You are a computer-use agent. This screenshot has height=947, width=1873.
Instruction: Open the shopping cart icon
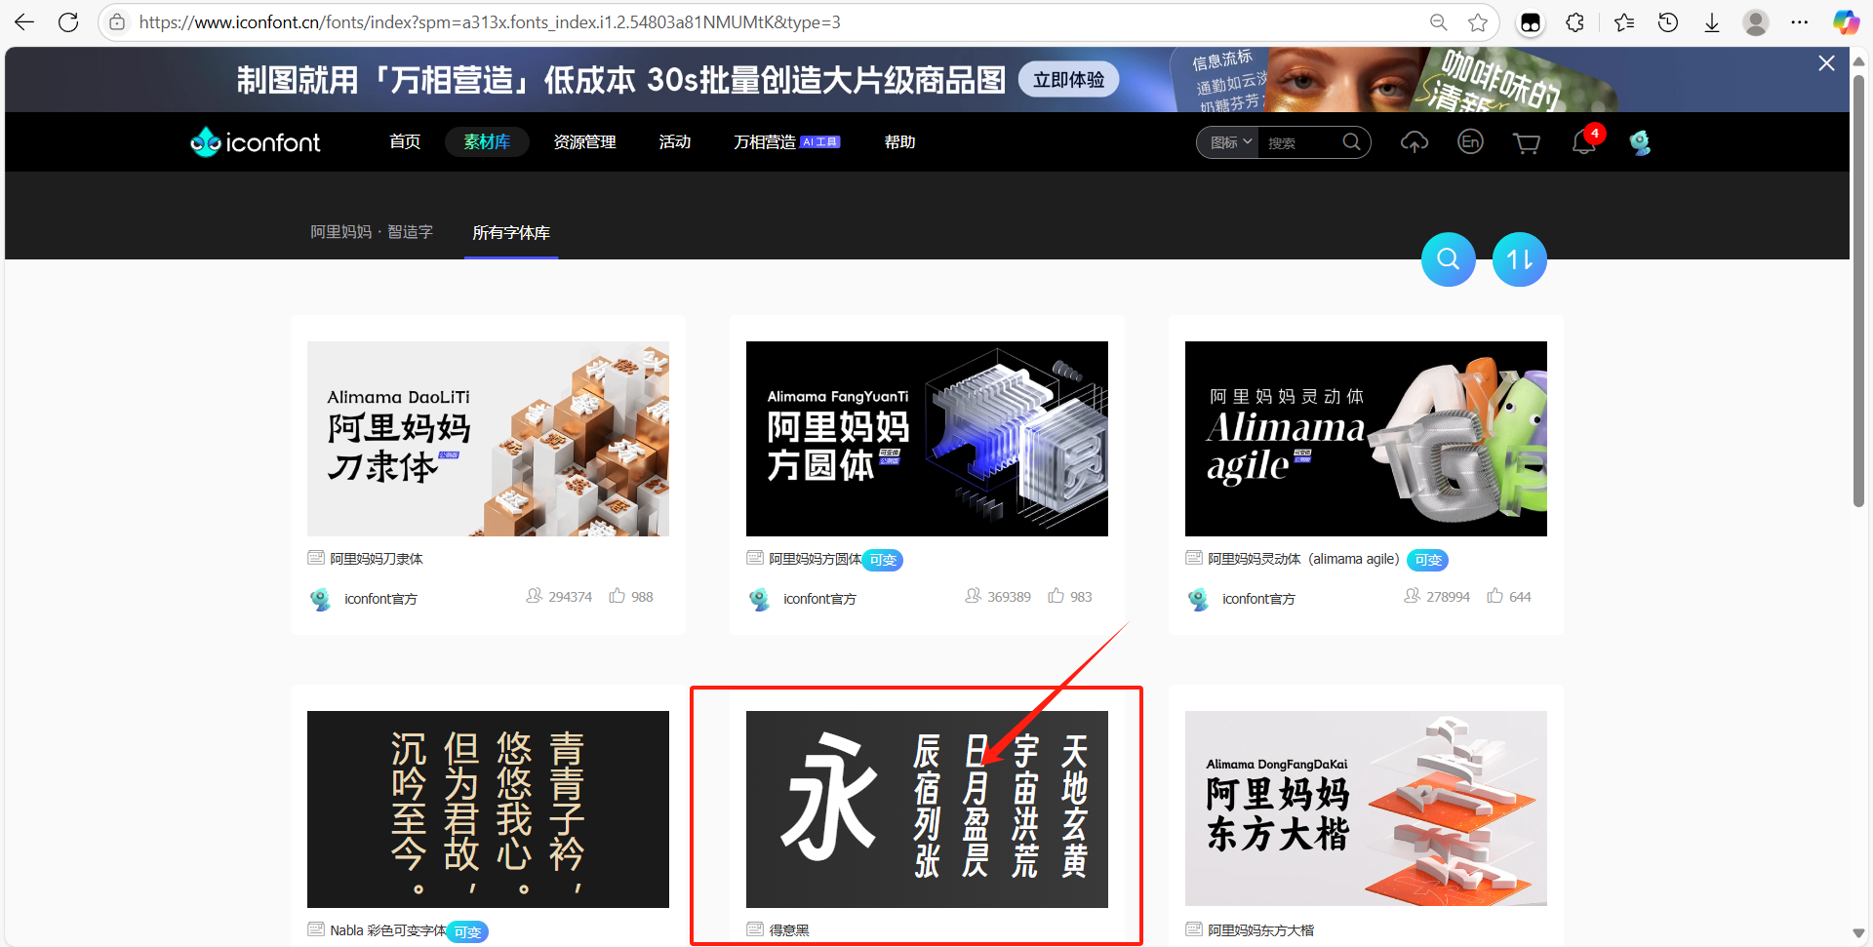(x=1527, y=143)
